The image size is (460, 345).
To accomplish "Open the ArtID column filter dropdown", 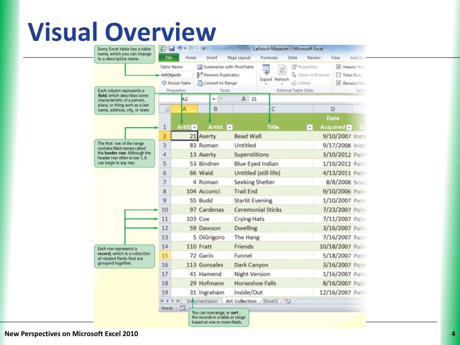I will coord(194,127).
